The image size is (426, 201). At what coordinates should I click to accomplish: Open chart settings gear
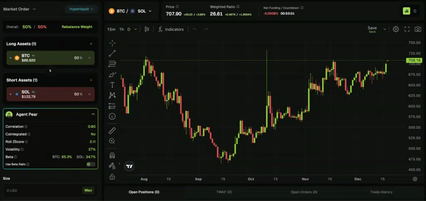coord(396,29)
